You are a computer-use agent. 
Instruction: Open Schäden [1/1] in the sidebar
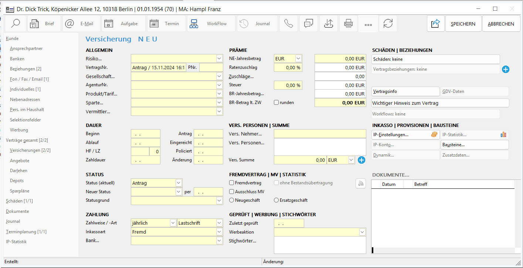[19, 201]
